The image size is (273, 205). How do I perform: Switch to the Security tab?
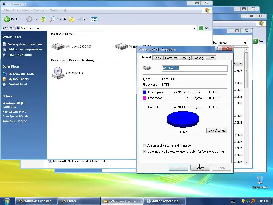198,58
